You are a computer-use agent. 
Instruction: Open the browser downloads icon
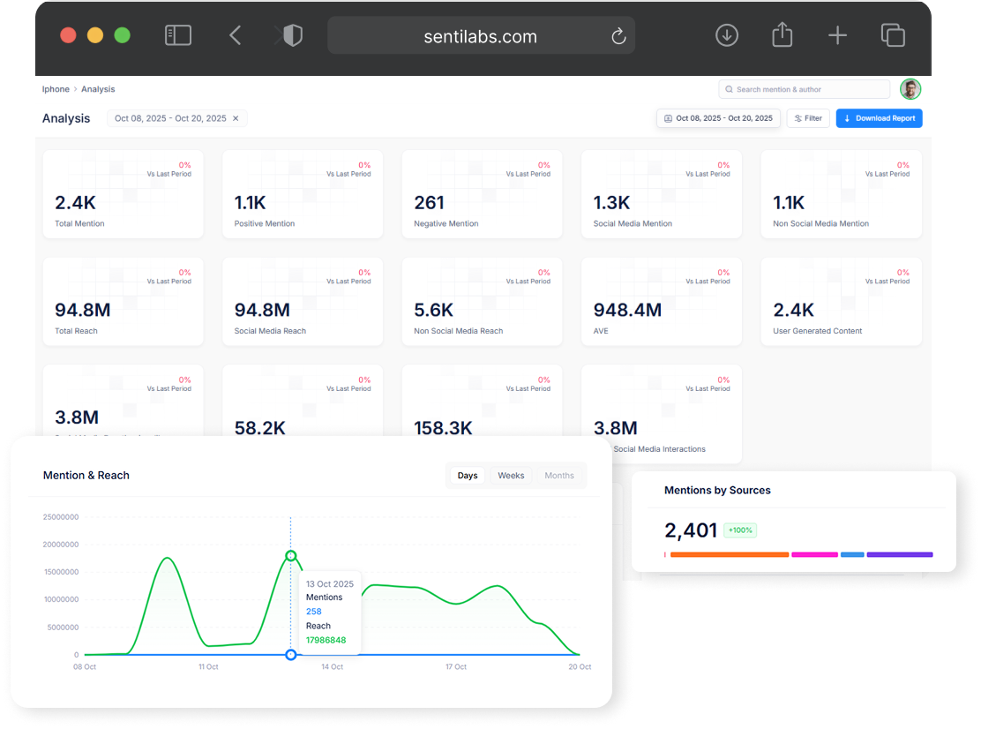click(726, 35)
